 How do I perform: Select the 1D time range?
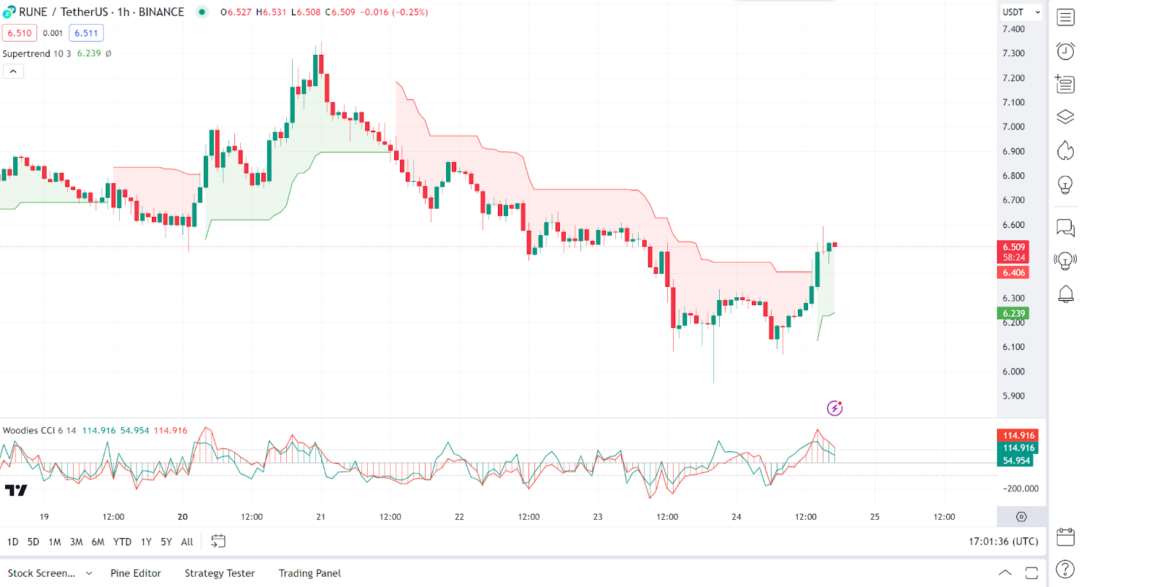[x=12, y=542]
